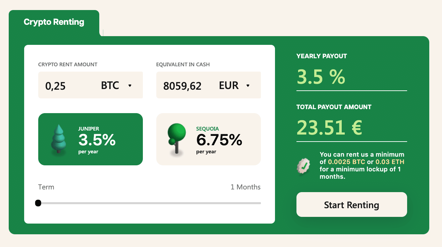442x247 pixels.
Task: Expand the caret next to BTC
Action: [x=130, y=86]
